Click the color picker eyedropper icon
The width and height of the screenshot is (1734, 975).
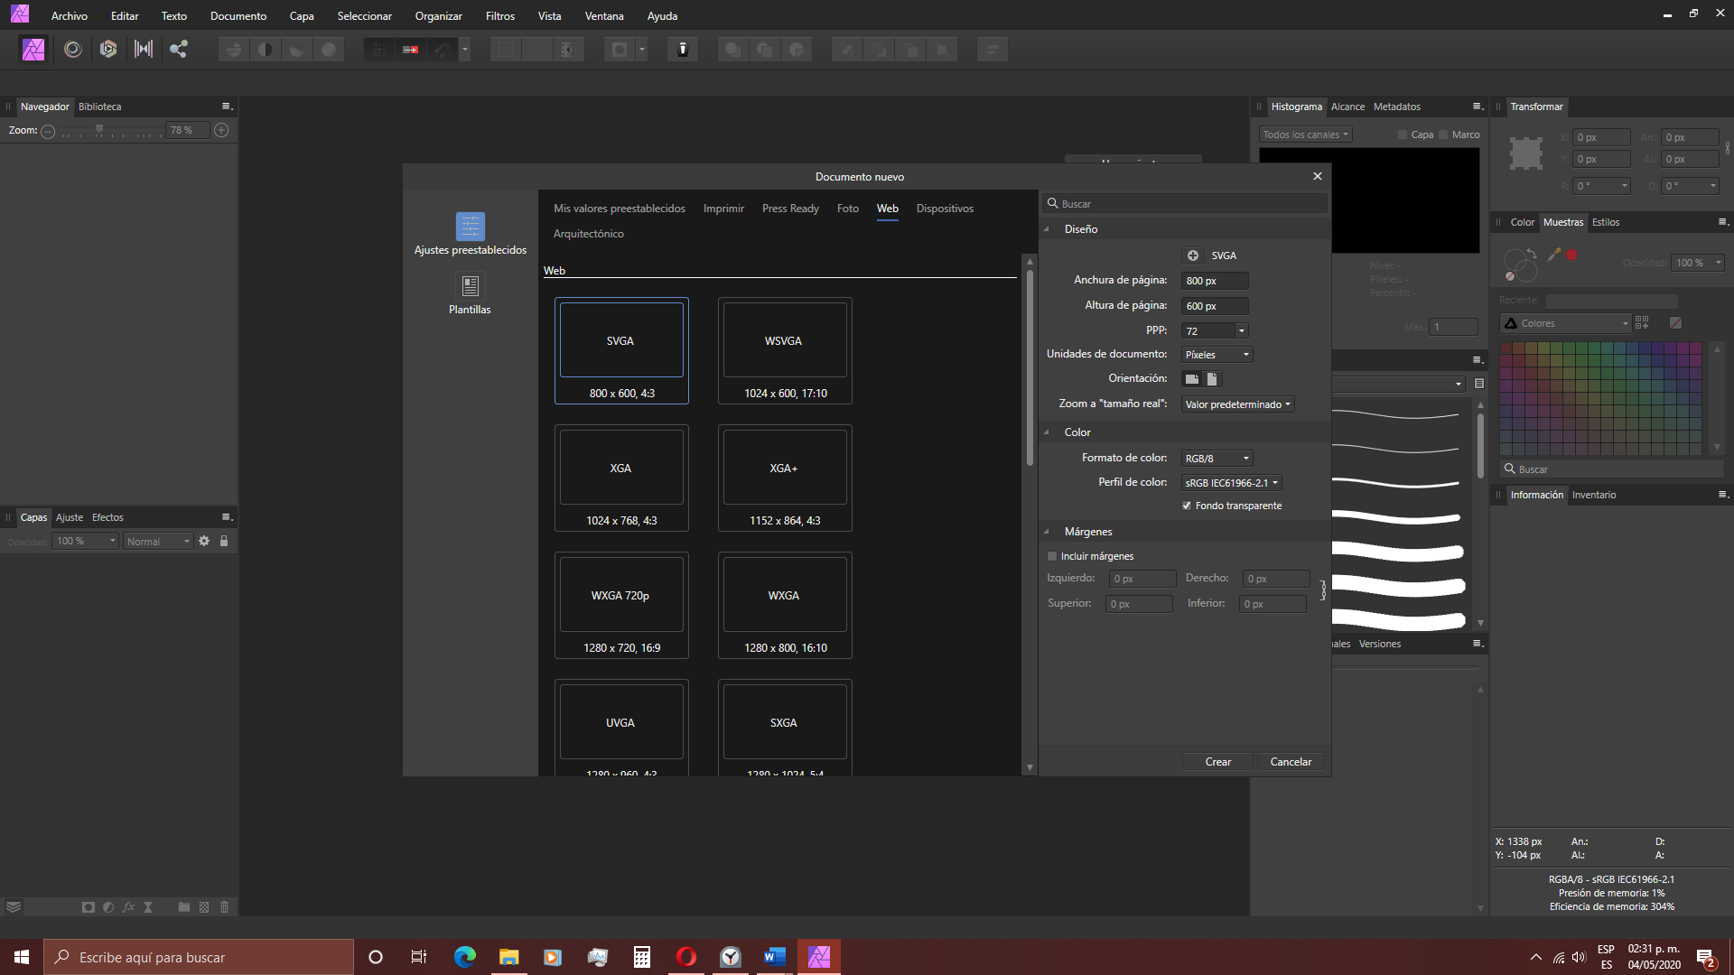point(1554,255)
